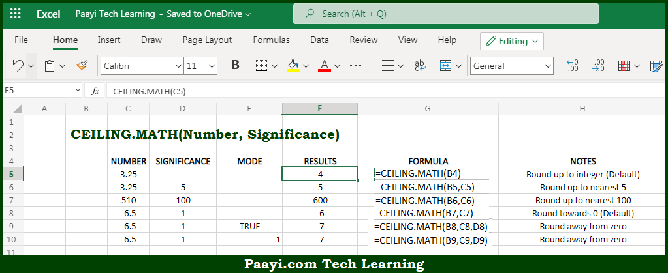
Task: Expand the Borders options arrow
Action: click(275, 66)
